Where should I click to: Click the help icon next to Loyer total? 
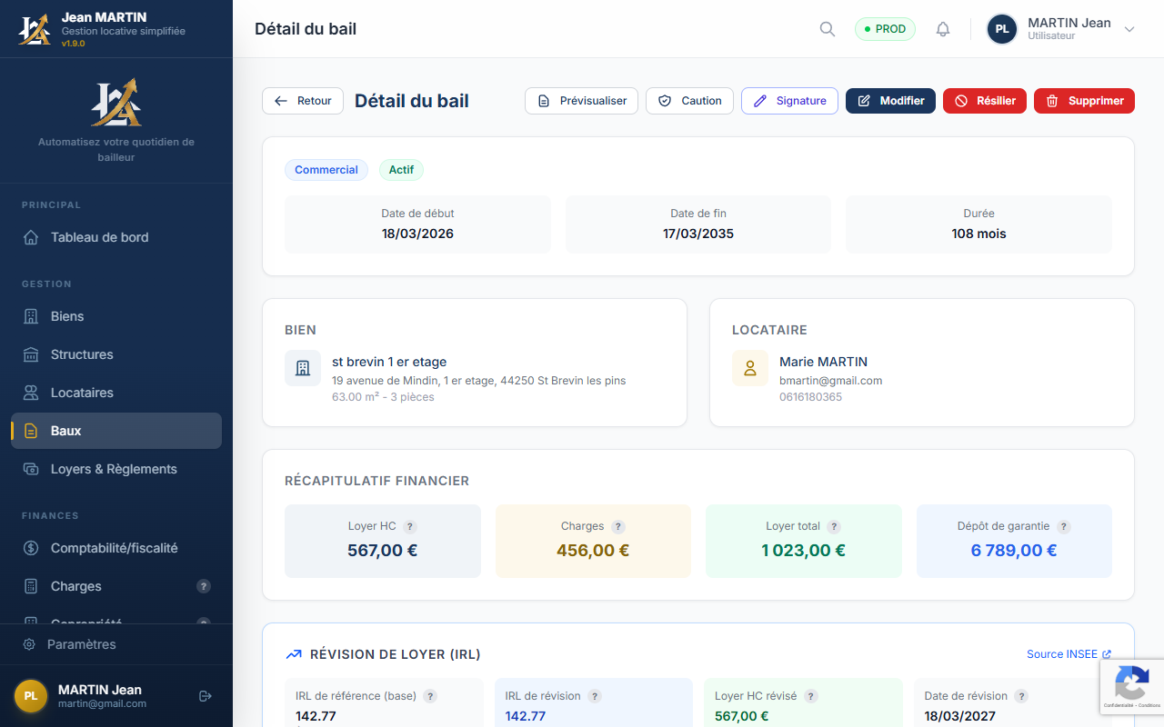[834, 526]
